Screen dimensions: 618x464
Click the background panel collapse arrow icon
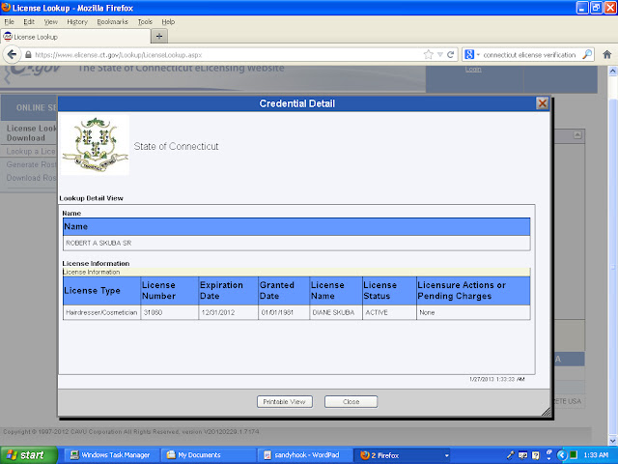click(577, 135)
